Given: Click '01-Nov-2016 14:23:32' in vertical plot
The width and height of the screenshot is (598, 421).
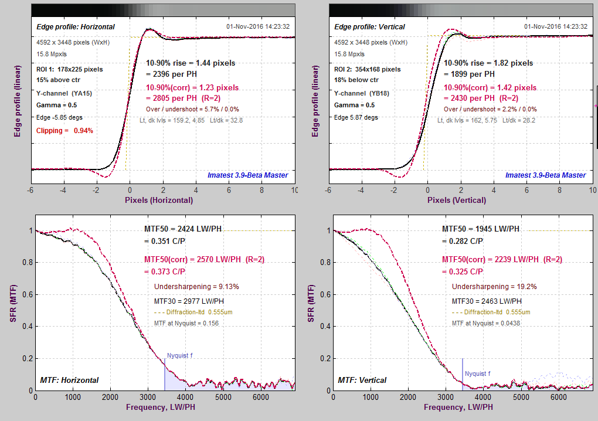Looking at the screenshot, I should pyautogui.click(x=556, y=26).
